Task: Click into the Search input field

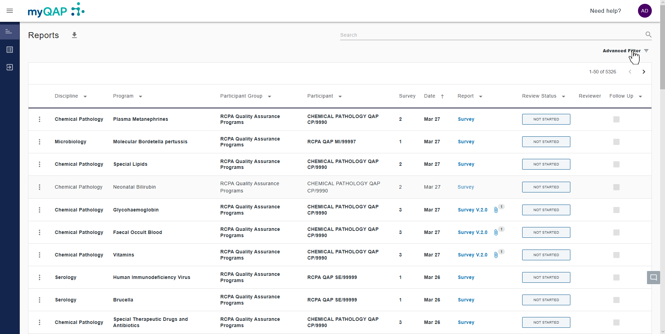Action: 416,35
